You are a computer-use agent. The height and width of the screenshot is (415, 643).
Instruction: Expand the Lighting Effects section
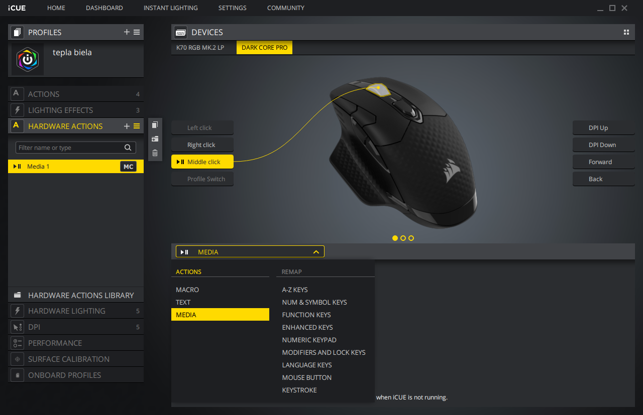pyautogui.click(x=76, y=110)
